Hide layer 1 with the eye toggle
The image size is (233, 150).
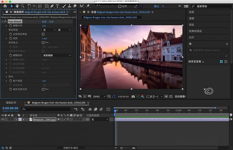tap(3, 119)
